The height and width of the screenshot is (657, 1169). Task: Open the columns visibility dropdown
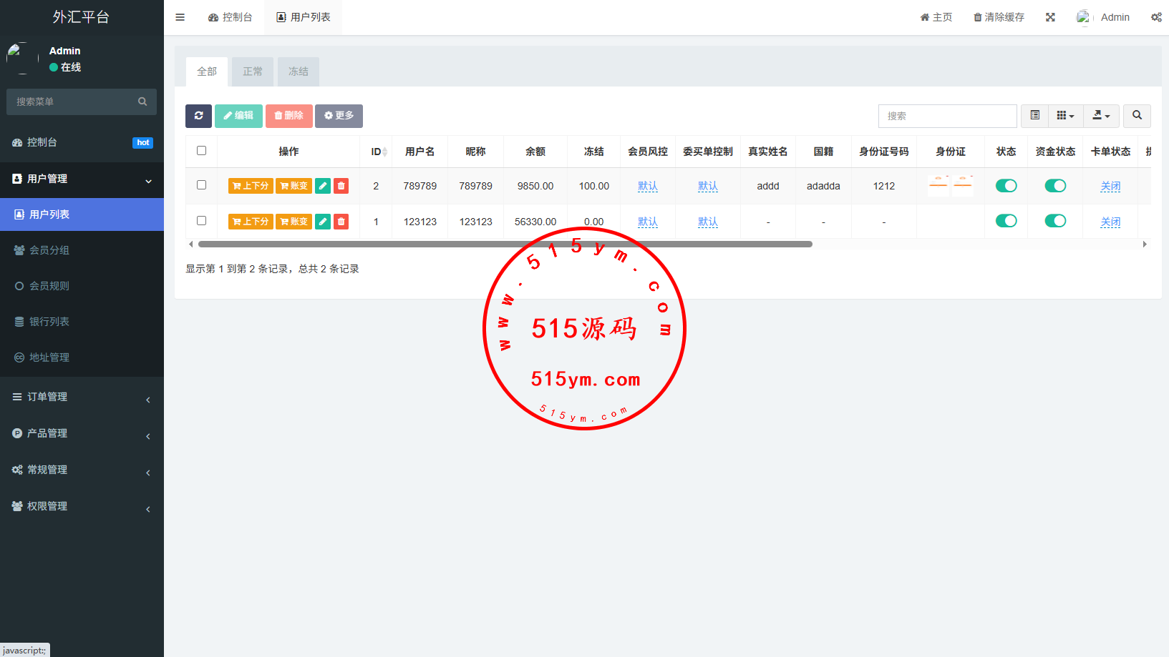(1065, 116)
